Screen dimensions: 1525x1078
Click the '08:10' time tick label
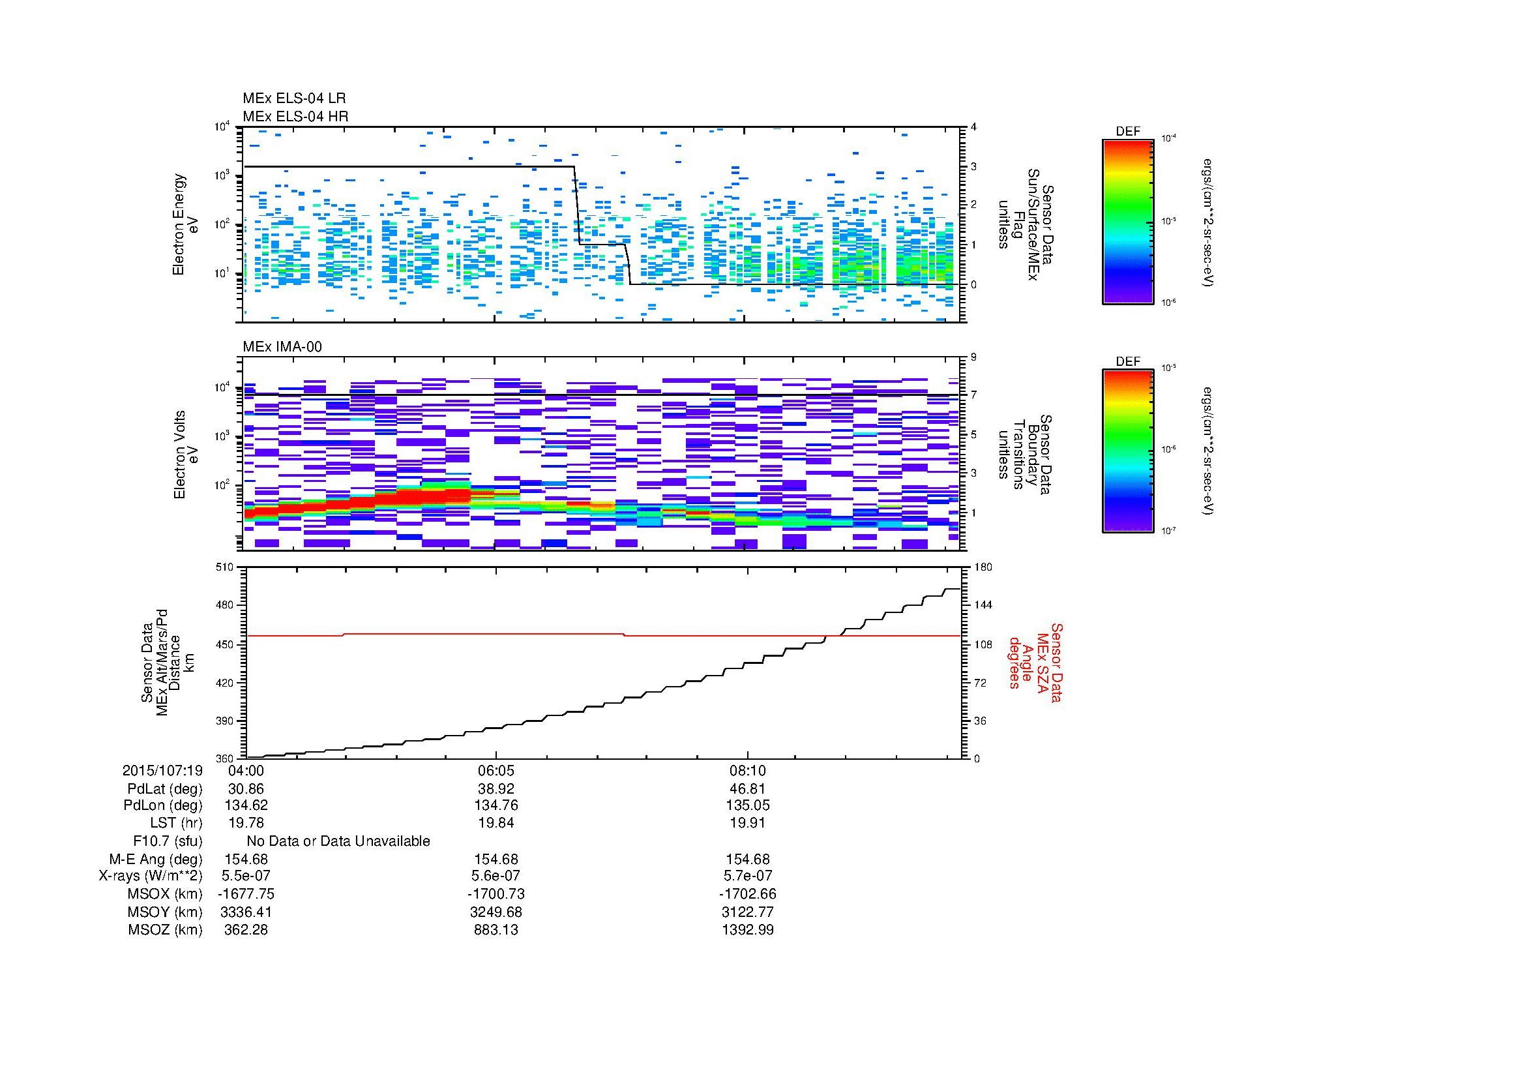point(748,770)
